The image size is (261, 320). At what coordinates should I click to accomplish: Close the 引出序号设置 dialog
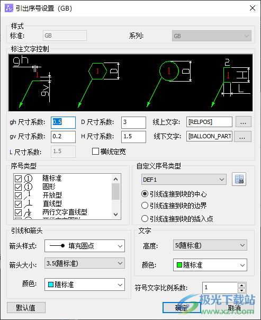253,8
